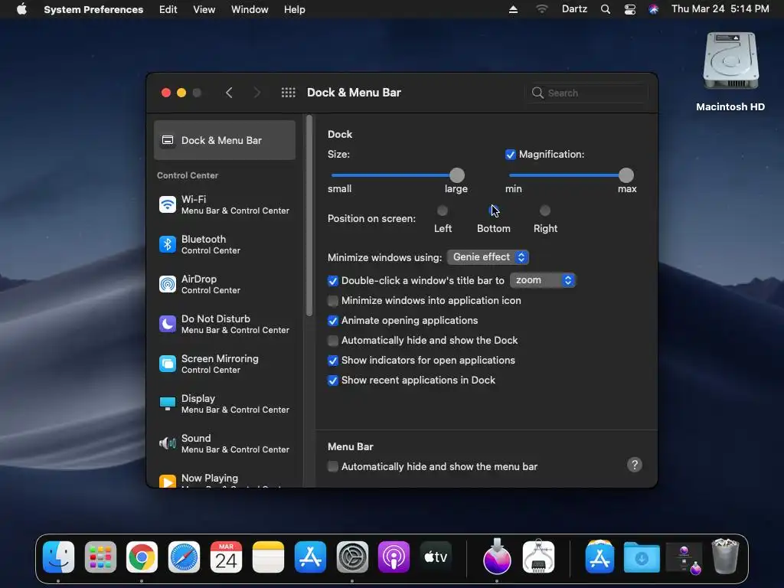Select Right dock position

tap(545, 211)
